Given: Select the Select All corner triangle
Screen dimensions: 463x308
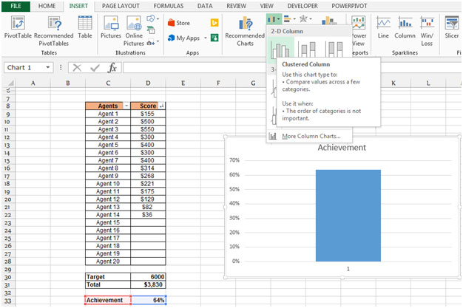Looking at the screenshot, I should click(x=10, y=83).
